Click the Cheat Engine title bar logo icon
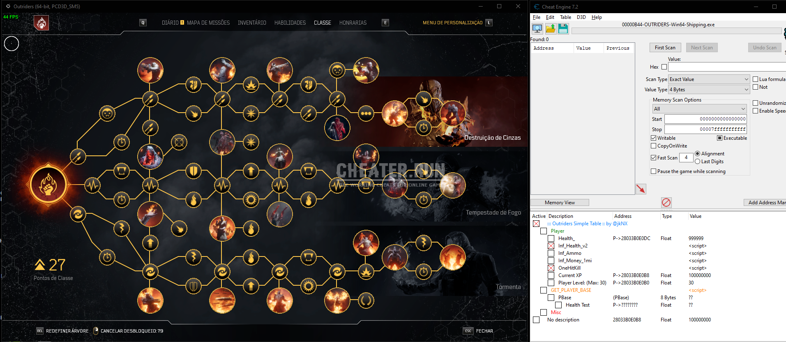 537,7
